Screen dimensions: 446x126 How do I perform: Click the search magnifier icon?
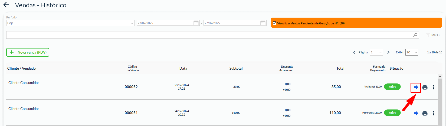(x=415, y=35)
